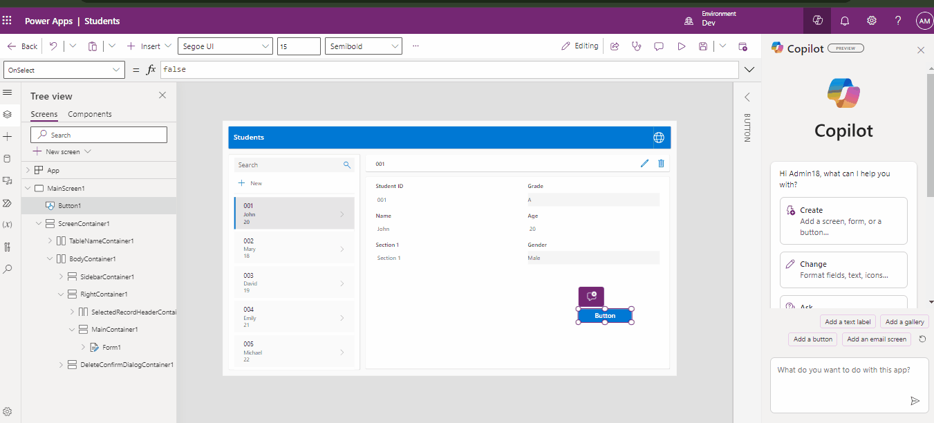Click the App checker stethoscope icon
Screen dimensions: 934x423
pyautogui.click(x=636, y=46)
